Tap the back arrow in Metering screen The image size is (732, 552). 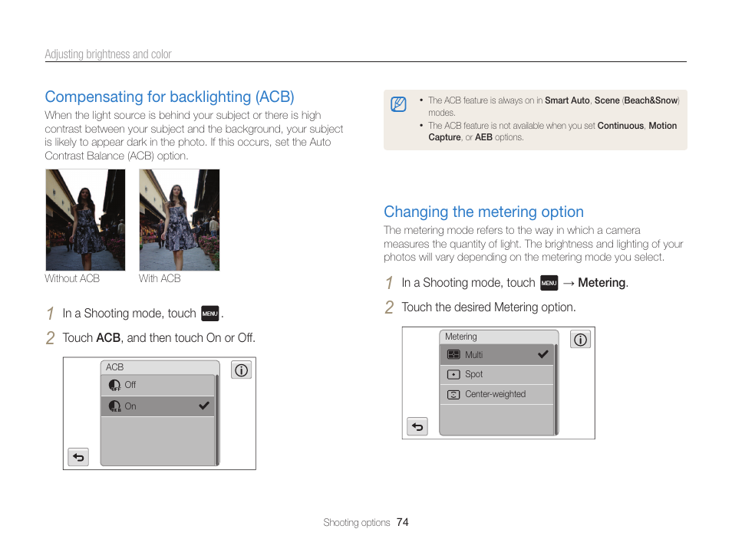417,426
